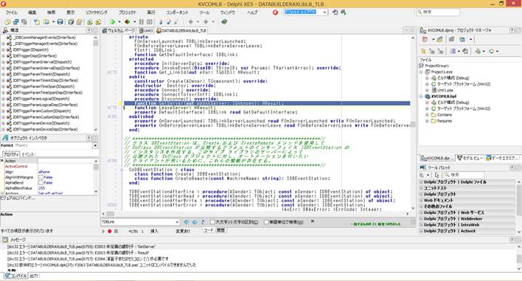Screen dimensions: 522x281
Task: Click the Step over debug icon
Action: [x=168, y=22]
